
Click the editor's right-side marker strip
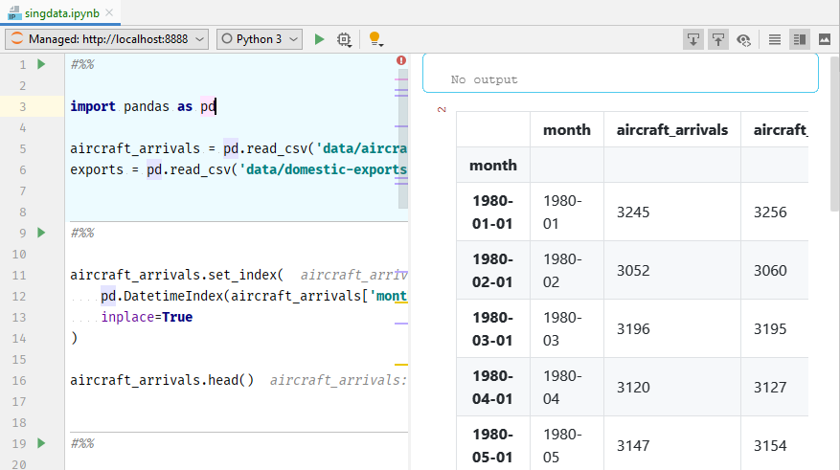click(x=403, y=138)
